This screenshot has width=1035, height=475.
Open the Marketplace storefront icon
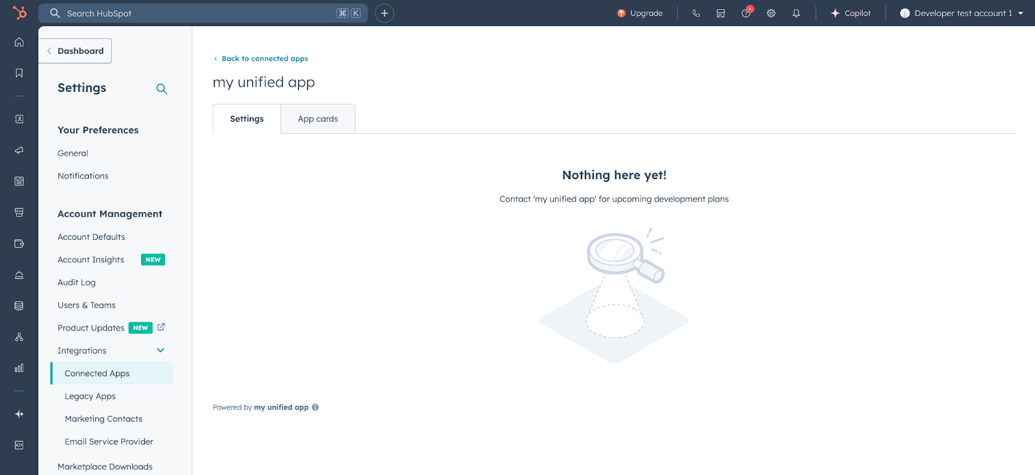[721, 13]
